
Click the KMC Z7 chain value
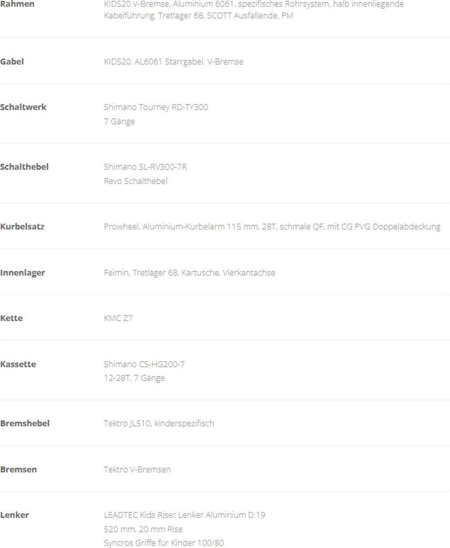coord(118,318)
